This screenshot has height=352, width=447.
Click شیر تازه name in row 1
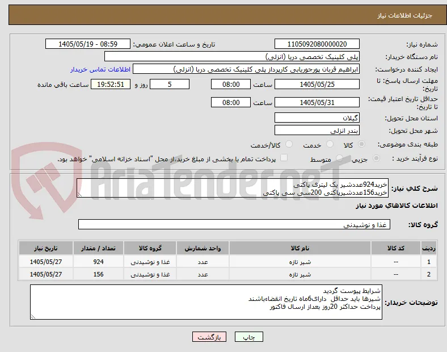(300, 262)
